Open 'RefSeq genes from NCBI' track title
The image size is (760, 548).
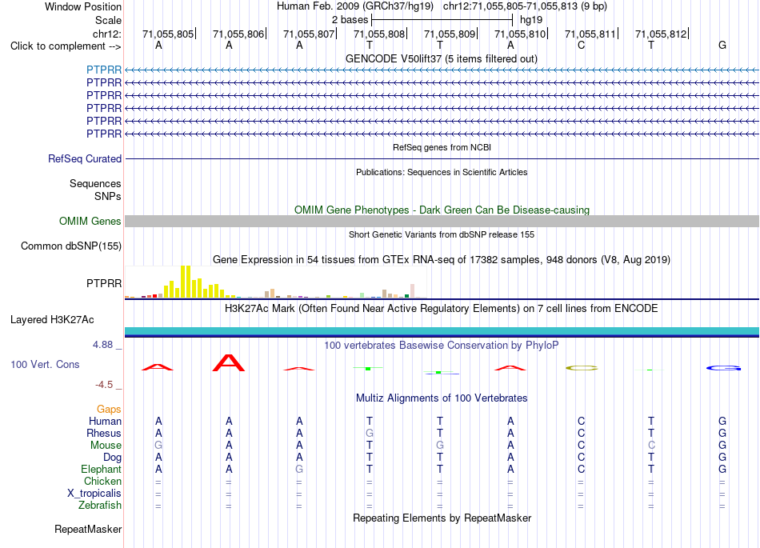(x=442, y=147)
